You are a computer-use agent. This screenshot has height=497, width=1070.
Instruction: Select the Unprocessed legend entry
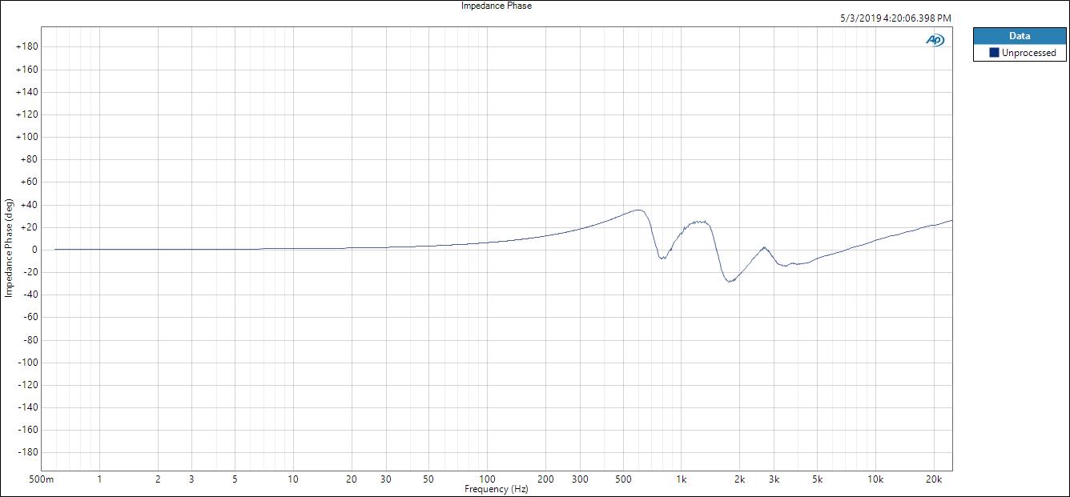[1020, 53]
